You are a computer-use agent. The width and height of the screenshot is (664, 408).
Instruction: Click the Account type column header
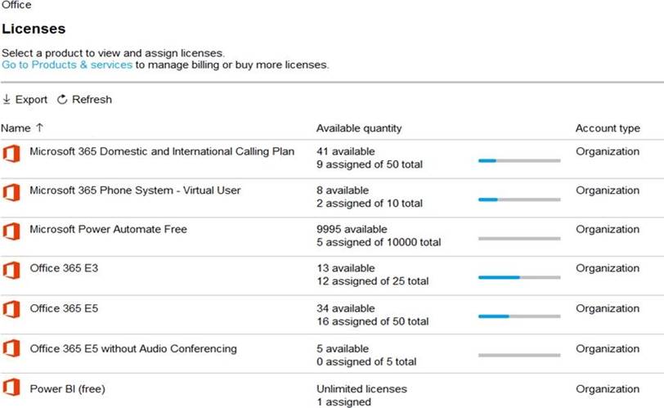[608, 128]
